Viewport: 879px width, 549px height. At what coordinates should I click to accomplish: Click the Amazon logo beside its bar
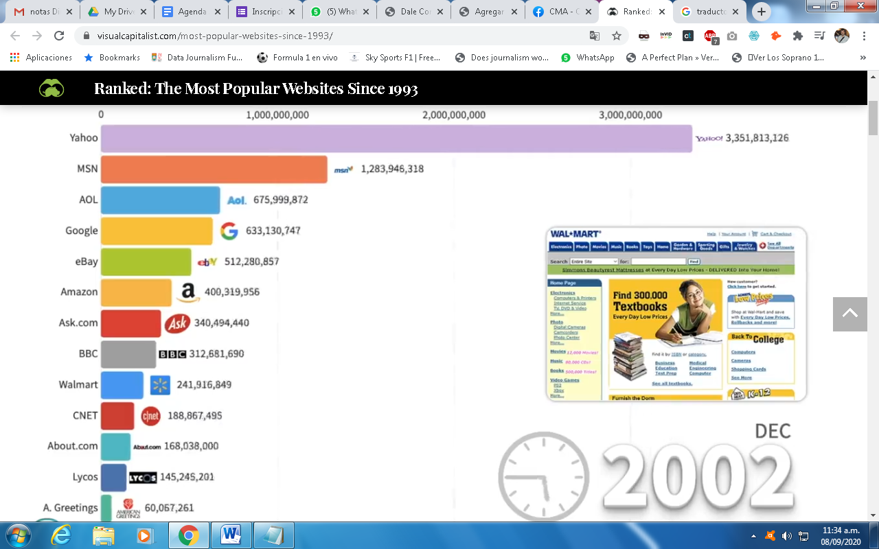[188, 292]
